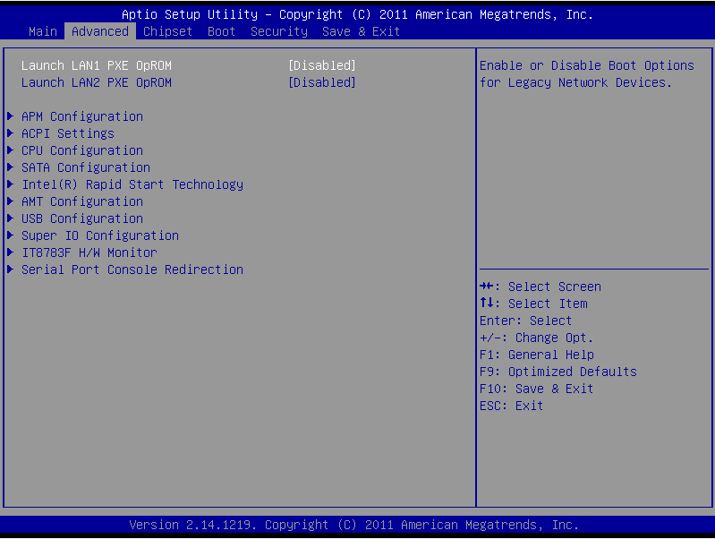Toggle Launch LAN2 PXE OpROM Disabled value
This screenshot has width=715, height=539.
coord(321,82)
